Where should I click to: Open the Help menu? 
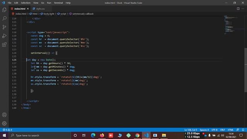pos(68,3)
